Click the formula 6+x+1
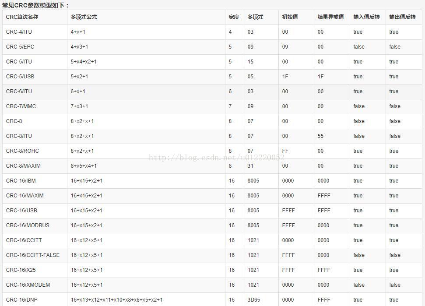 tap(78, 91)
